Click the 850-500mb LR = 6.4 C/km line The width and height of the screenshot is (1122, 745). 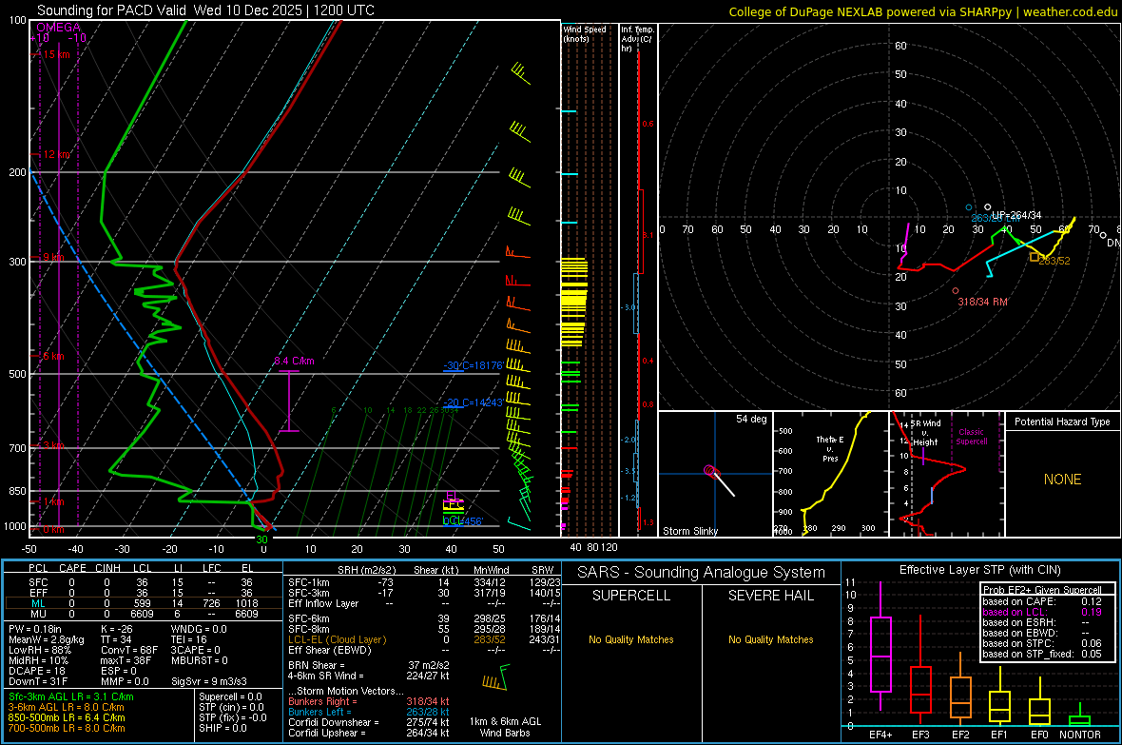[x=67, y=717]
